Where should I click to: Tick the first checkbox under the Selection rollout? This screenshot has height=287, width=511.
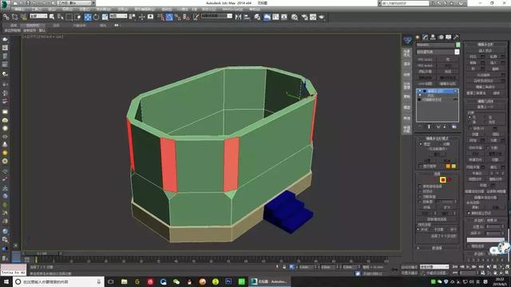[420, 187]
